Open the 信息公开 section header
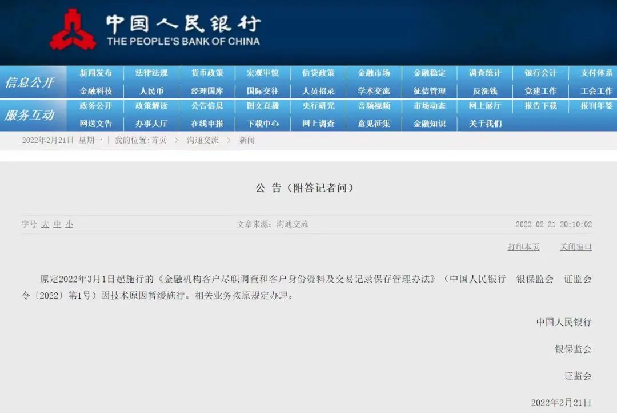The height and width of the screenshot is (413, 617). point(30,82)
